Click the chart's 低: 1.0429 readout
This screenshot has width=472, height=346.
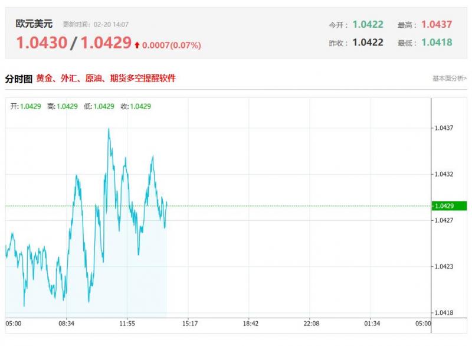99,106
